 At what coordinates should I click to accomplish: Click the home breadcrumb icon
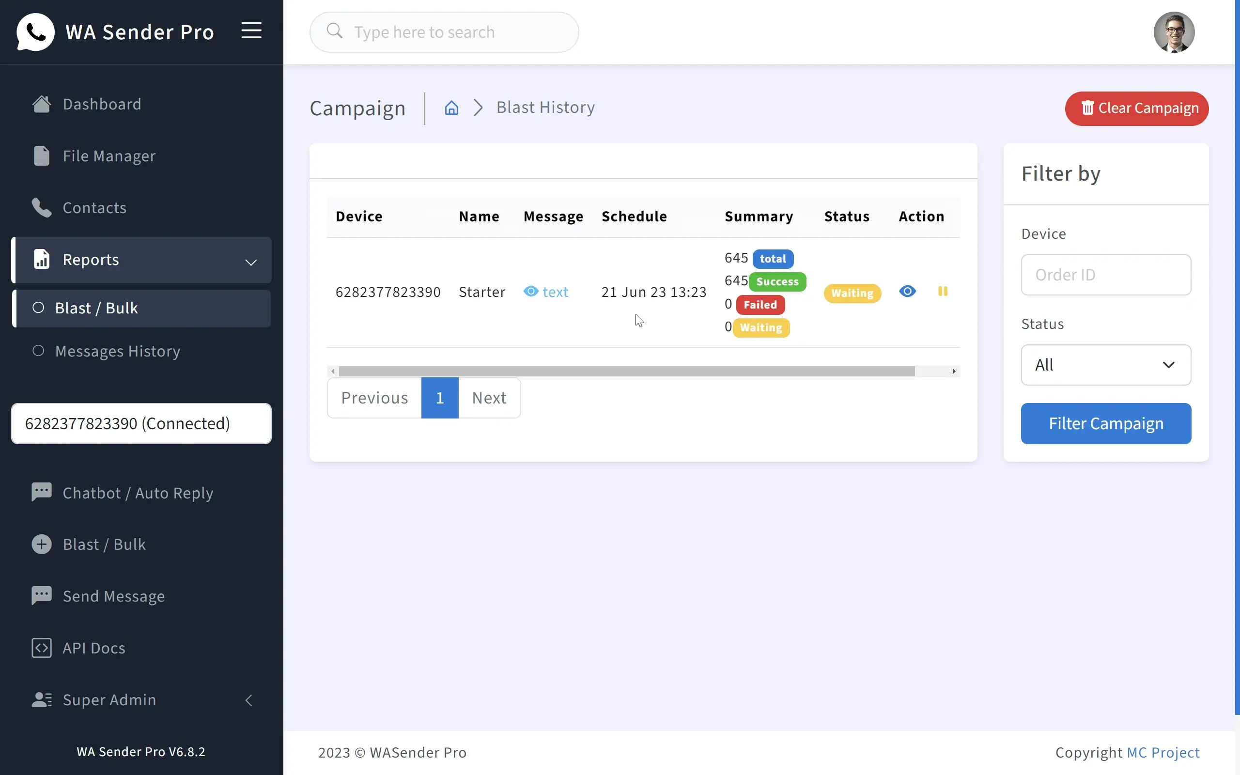[451, 108]
